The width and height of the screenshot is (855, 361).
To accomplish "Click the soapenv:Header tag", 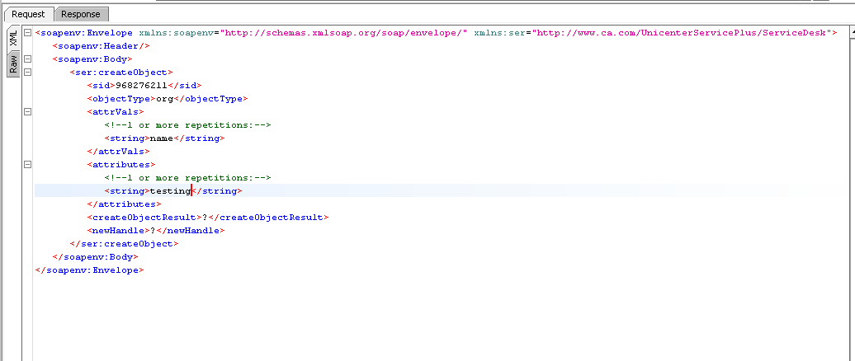I will 101,45.
